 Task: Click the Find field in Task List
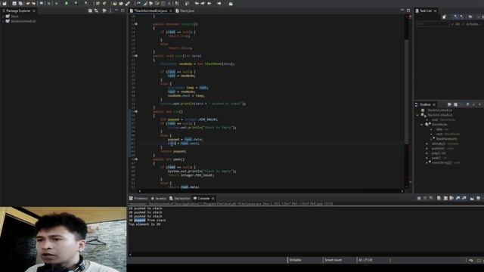[x=432, y=24]
